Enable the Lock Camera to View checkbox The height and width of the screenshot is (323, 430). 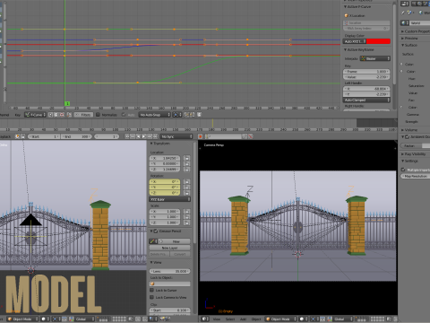151,298
